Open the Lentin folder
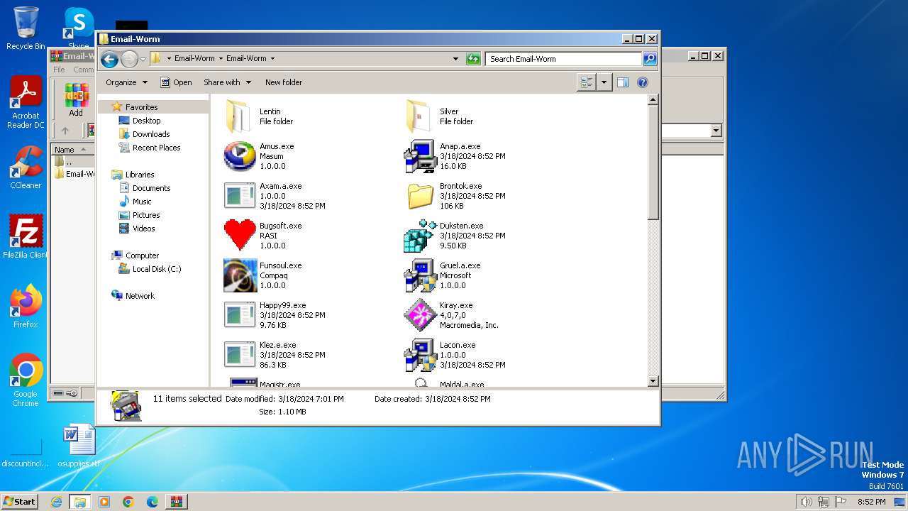The height and width of the screenshot is (511, 908). pos(238,116)
